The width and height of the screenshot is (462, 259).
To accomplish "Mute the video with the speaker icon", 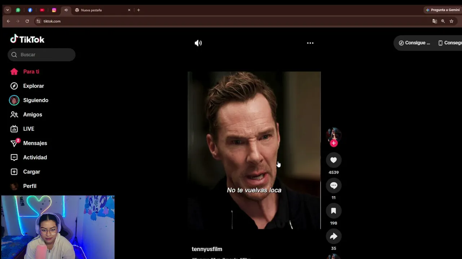I will click(x=198, y=43).
